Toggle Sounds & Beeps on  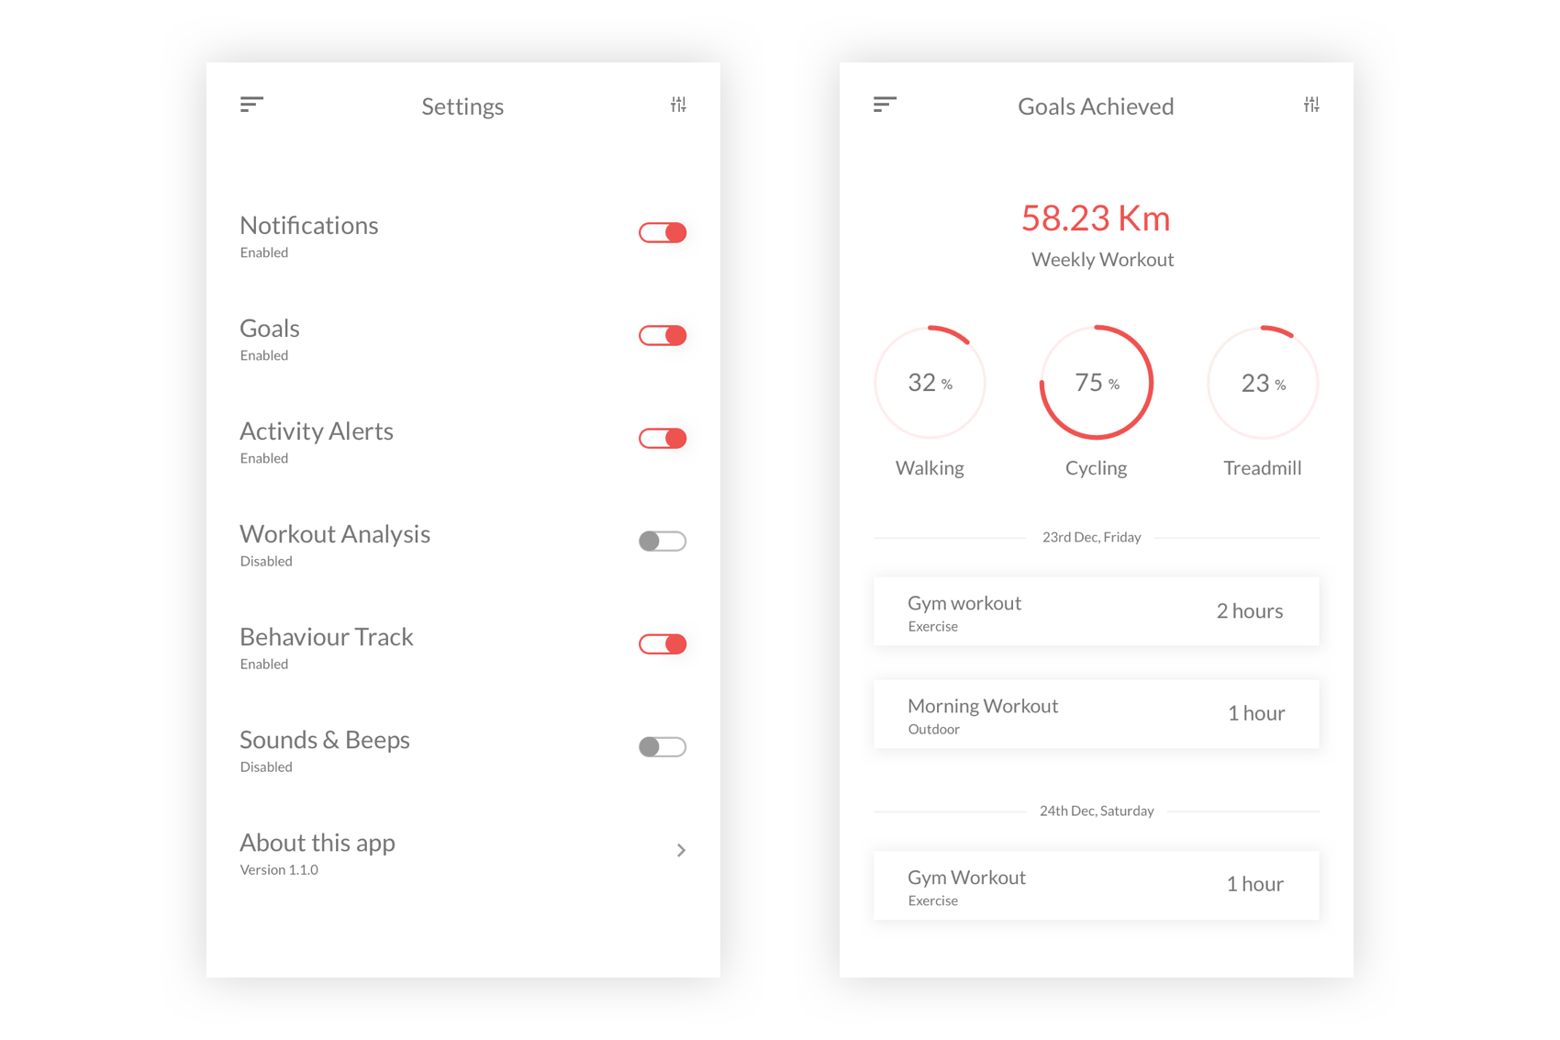(662, 746)
